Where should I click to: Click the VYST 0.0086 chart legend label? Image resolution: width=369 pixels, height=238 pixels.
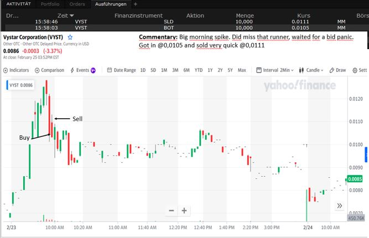pos(20,85)
